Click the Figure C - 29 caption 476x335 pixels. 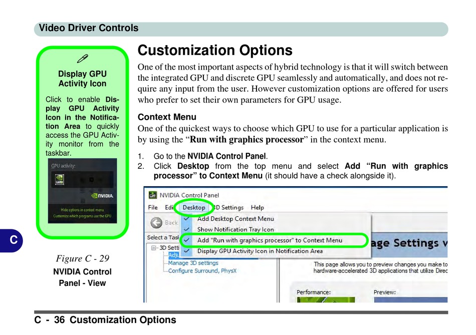pyautogui.click(x=83, y=258)
